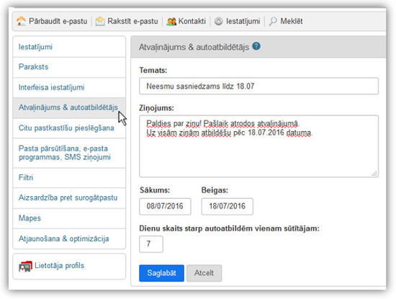
Task: Open the Mapes settings section
Action: [69, 218]
